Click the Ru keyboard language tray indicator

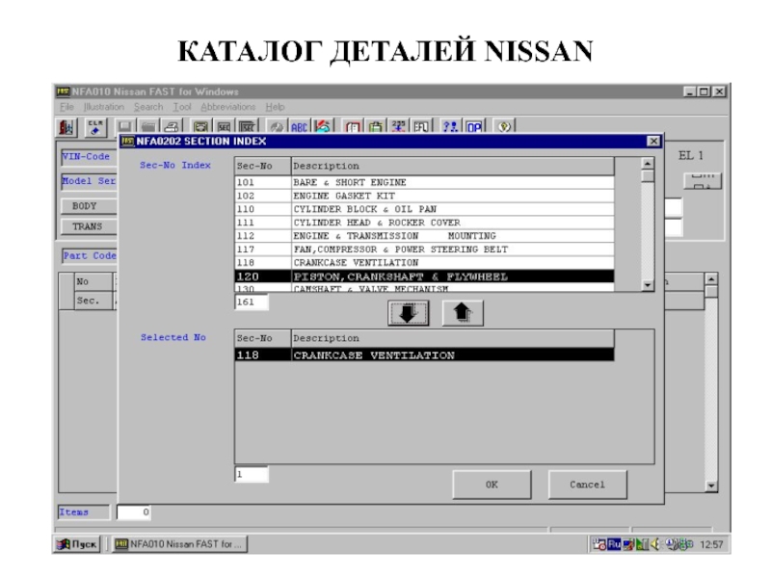coord(614,544)
